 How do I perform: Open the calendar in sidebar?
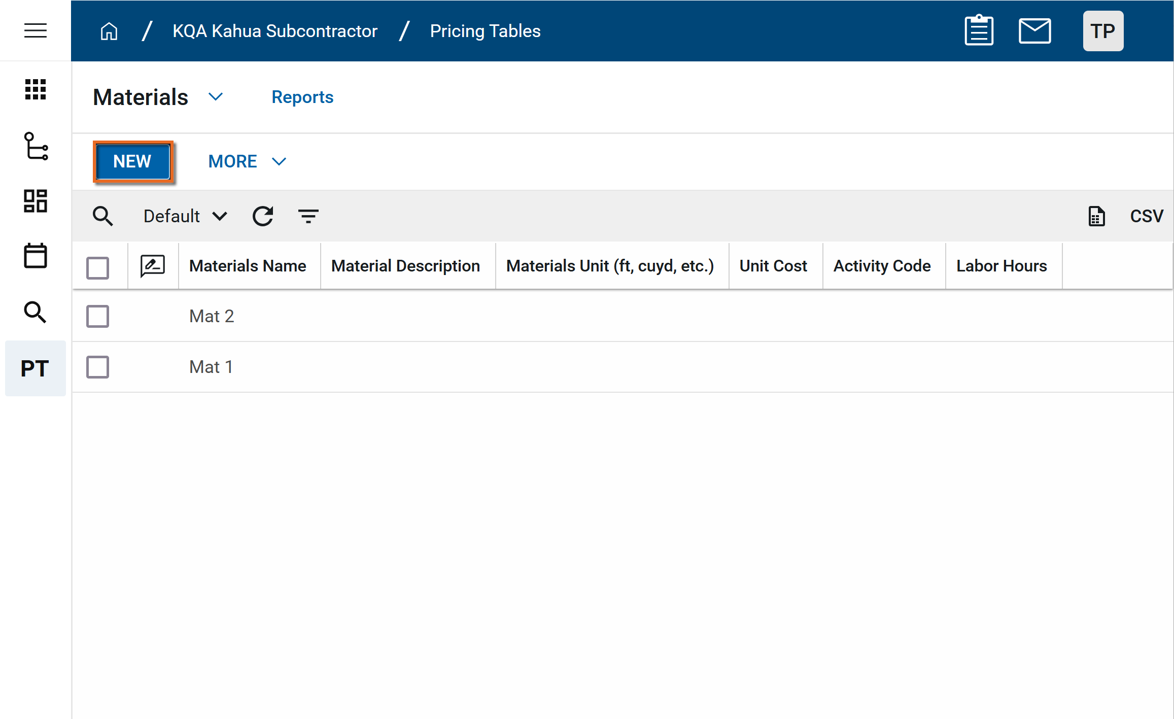36,256
